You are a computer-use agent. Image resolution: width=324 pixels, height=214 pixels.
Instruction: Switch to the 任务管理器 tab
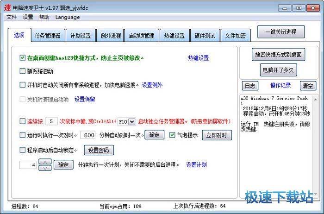point(48,36)
